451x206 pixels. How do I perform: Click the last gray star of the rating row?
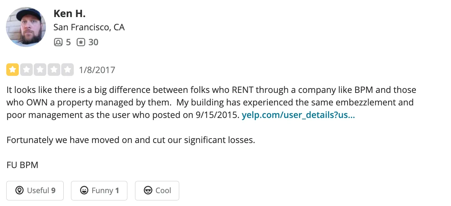[67, 70]
